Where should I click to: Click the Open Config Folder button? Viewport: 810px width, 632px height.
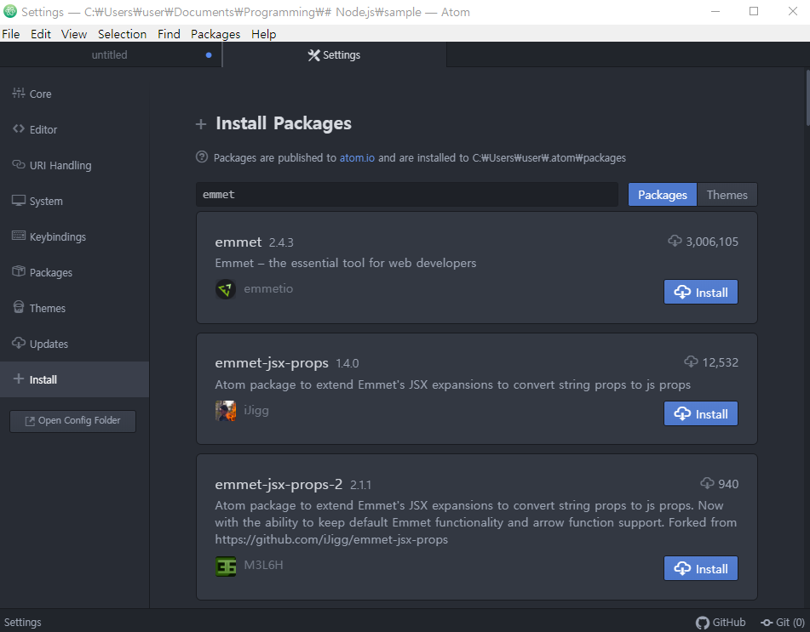tap(73, 421)
